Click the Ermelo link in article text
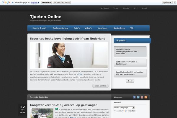The image size is (177, 118). pos(73,117)
